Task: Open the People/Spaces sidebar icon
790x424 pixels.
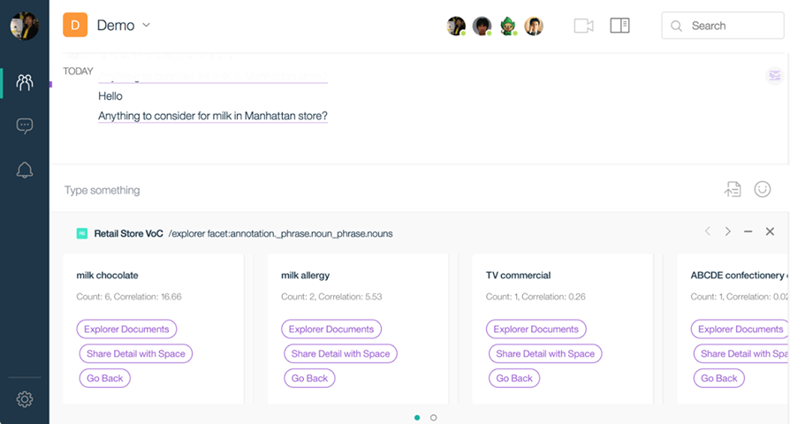Action: pyautogui.click(x=25, y=83)
